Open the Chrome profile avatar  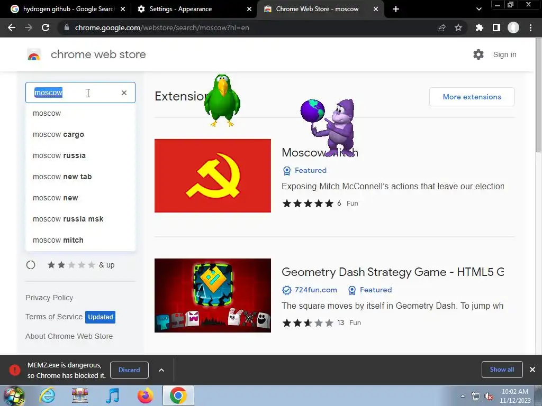(513, 27)
